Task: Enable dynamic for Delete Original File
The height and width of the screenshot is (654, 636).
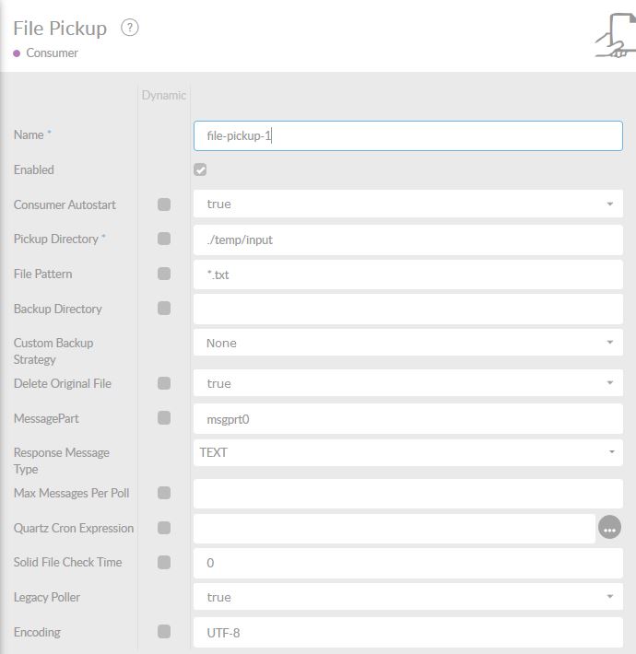Action: point(164,383)
